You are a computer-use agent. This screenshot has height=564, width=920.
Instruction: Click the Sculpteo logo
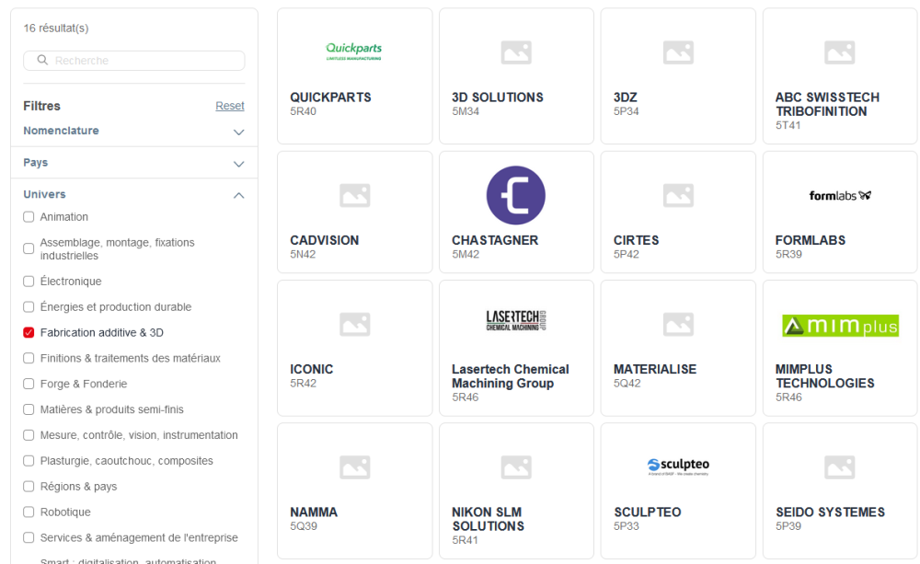point(678,466)
